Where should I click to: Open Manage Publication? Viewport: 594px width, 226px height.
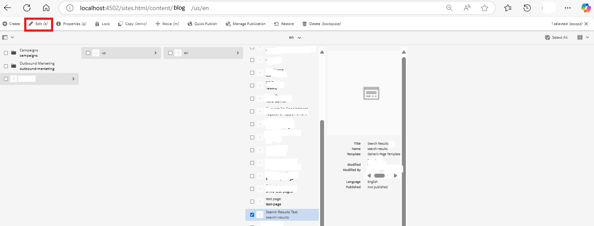click(245, 24)
